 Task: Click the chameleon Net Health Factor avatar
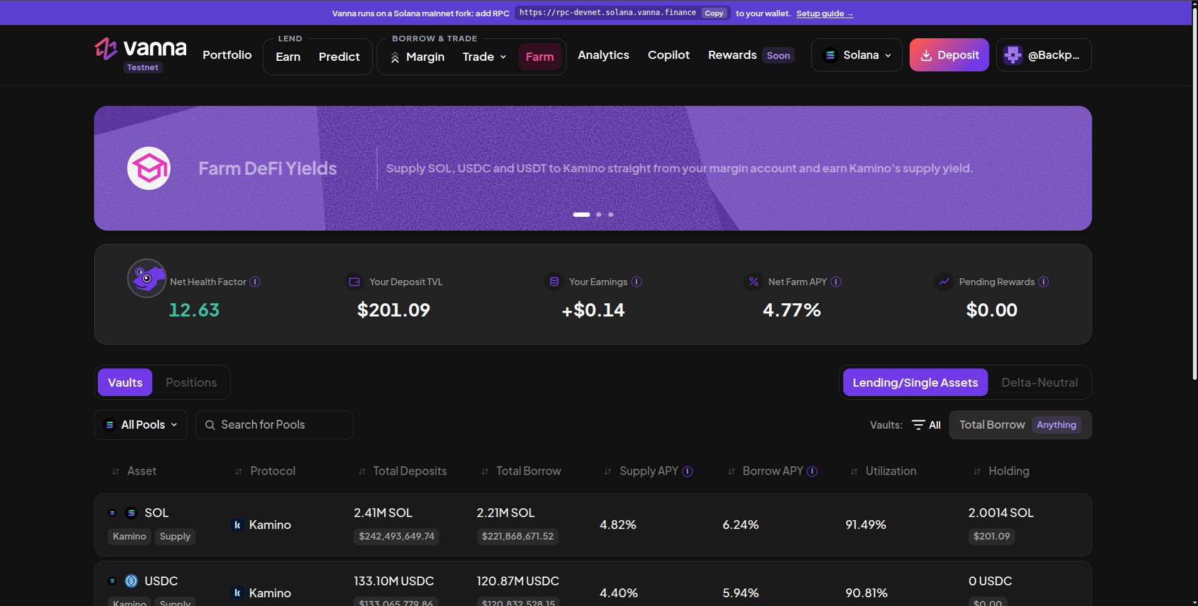(x=147, y=278)
